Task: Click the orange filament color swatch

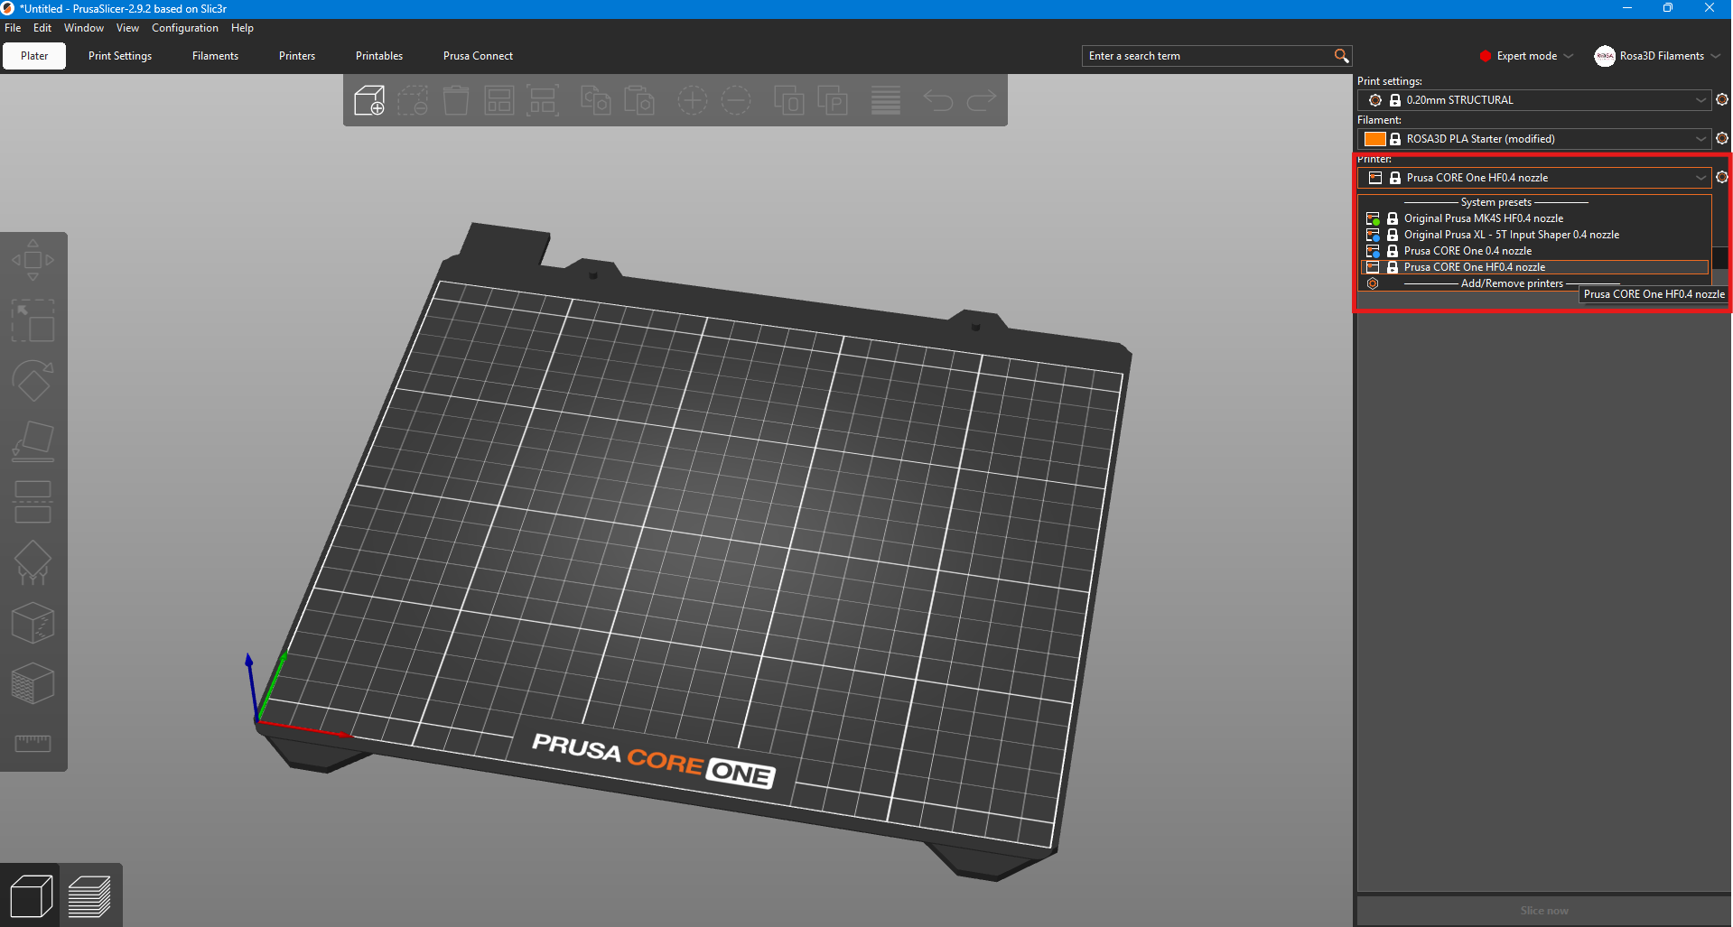Action: pos(1374,139)
